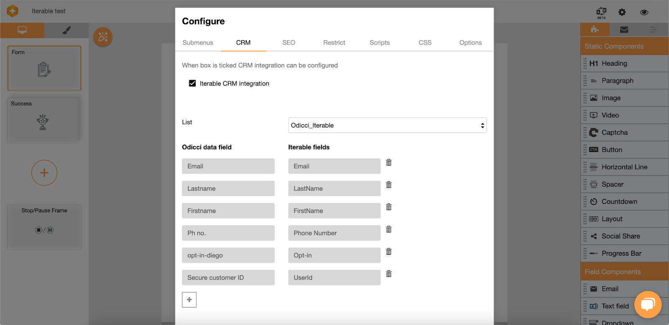This screenshot has height=325, width=669.
Task: Open the Odicci data field Lastname selector
Action: click(x=228, y=188)
